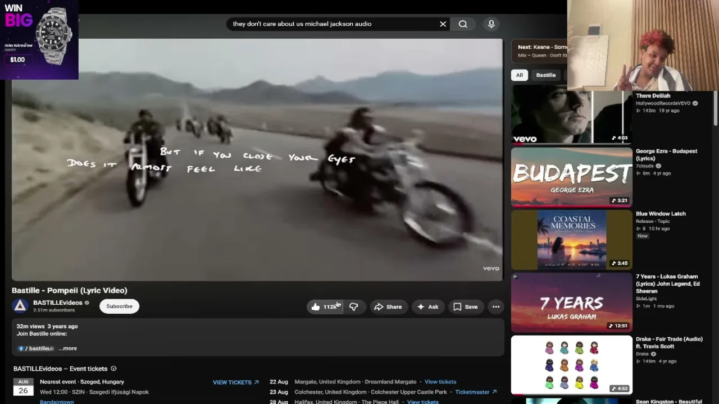Click the 'Join Bastille online:' description text
Viewport: 719px width, 404px height.
click(x=42, y=334)
